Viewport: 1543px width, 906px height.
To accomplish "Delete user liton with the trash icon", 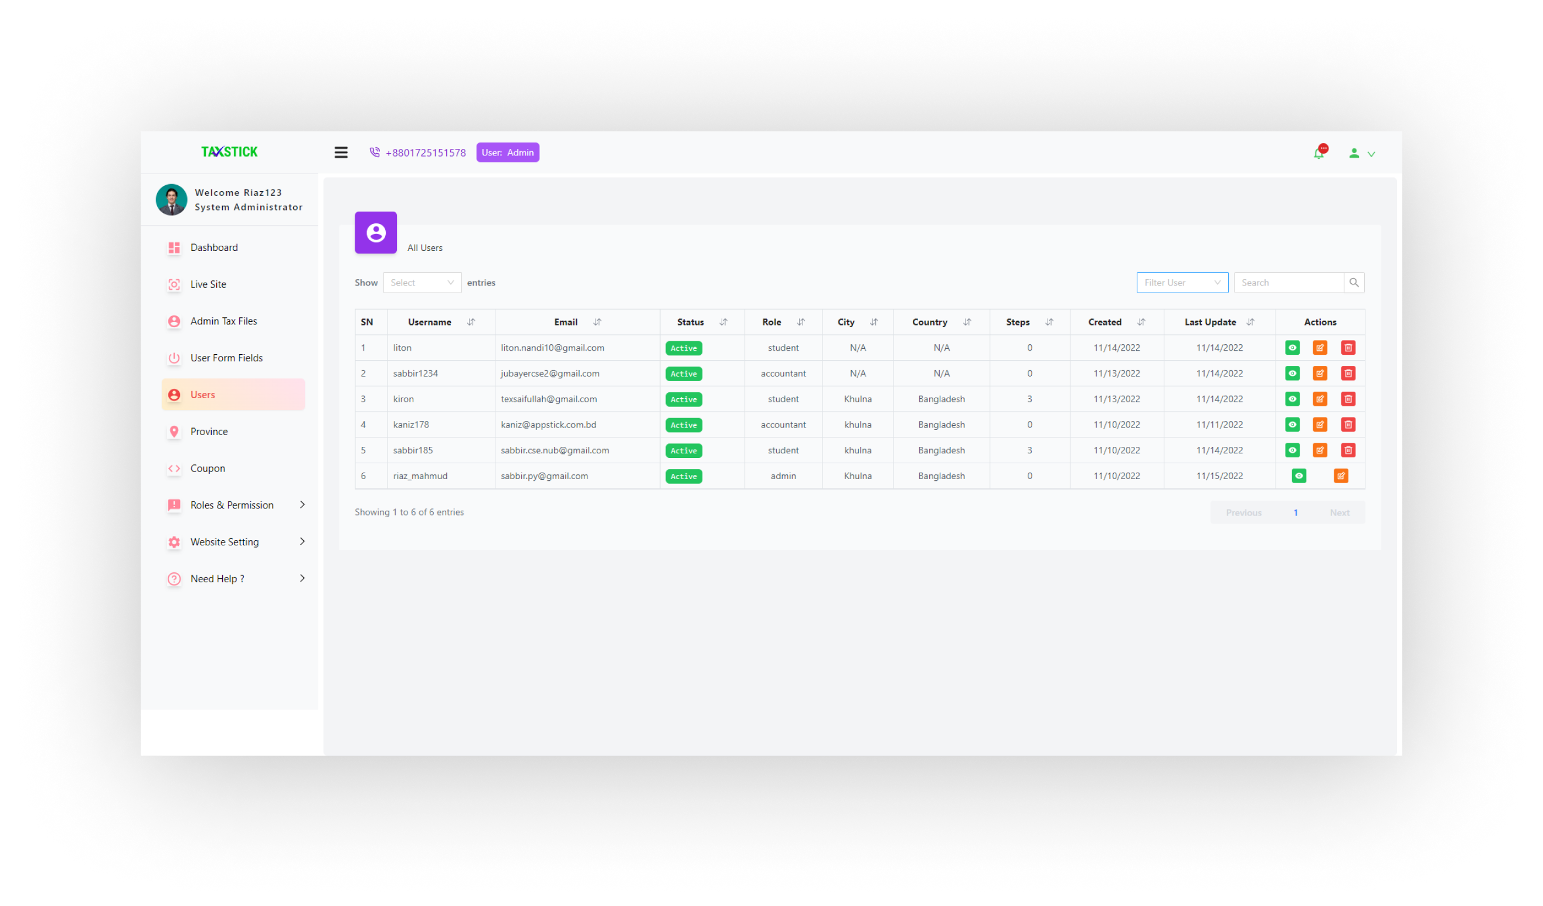I will click(x=1348, y=348).
